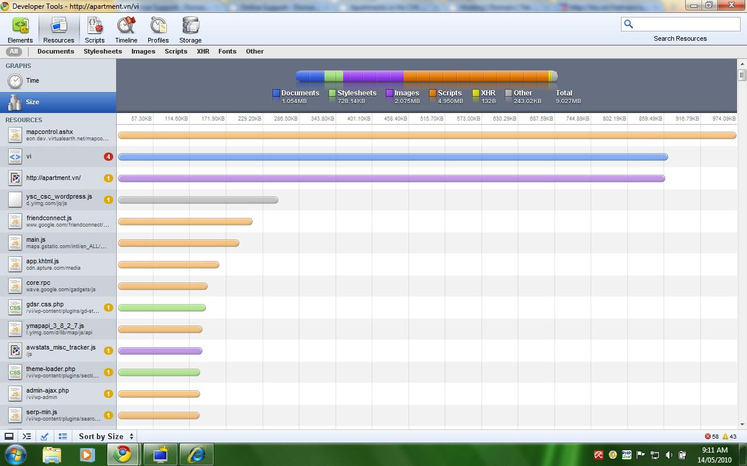
Task: Click the blue size bar for vi
Action: pos(393,157)
